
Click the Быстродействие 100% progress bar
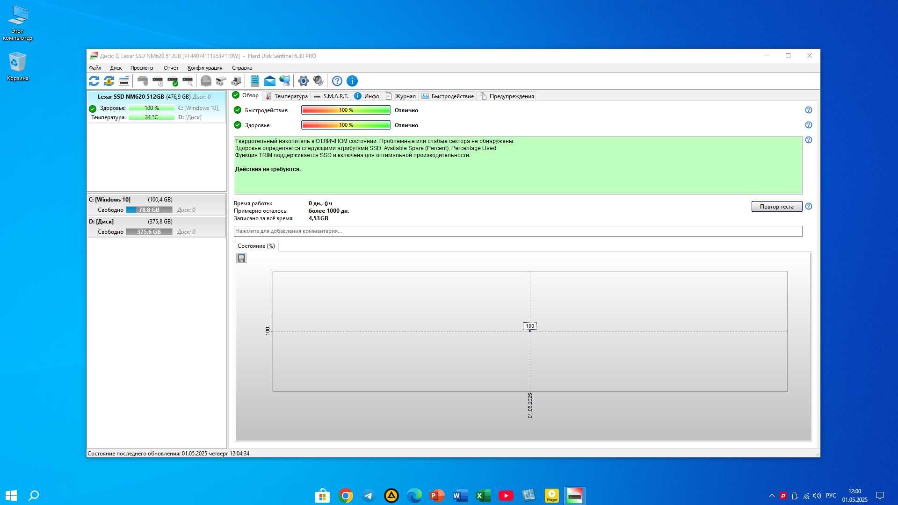tap(346, 110)
